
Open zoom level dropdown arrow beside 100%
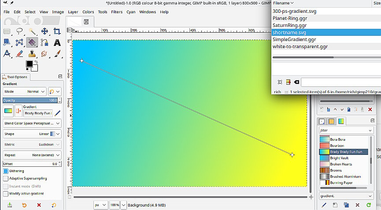click(x=123, y=205)
